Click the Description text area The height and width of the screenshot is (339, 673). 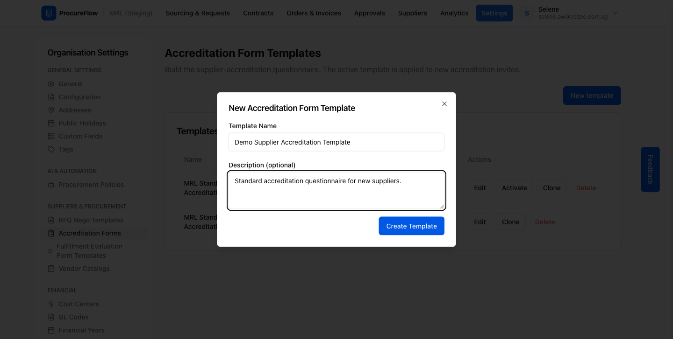336,191
